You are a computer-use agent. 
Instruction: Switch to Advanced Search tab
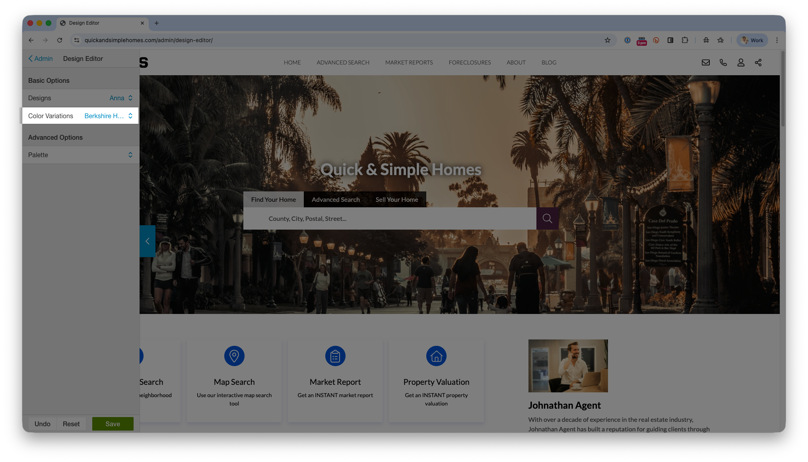335,199
